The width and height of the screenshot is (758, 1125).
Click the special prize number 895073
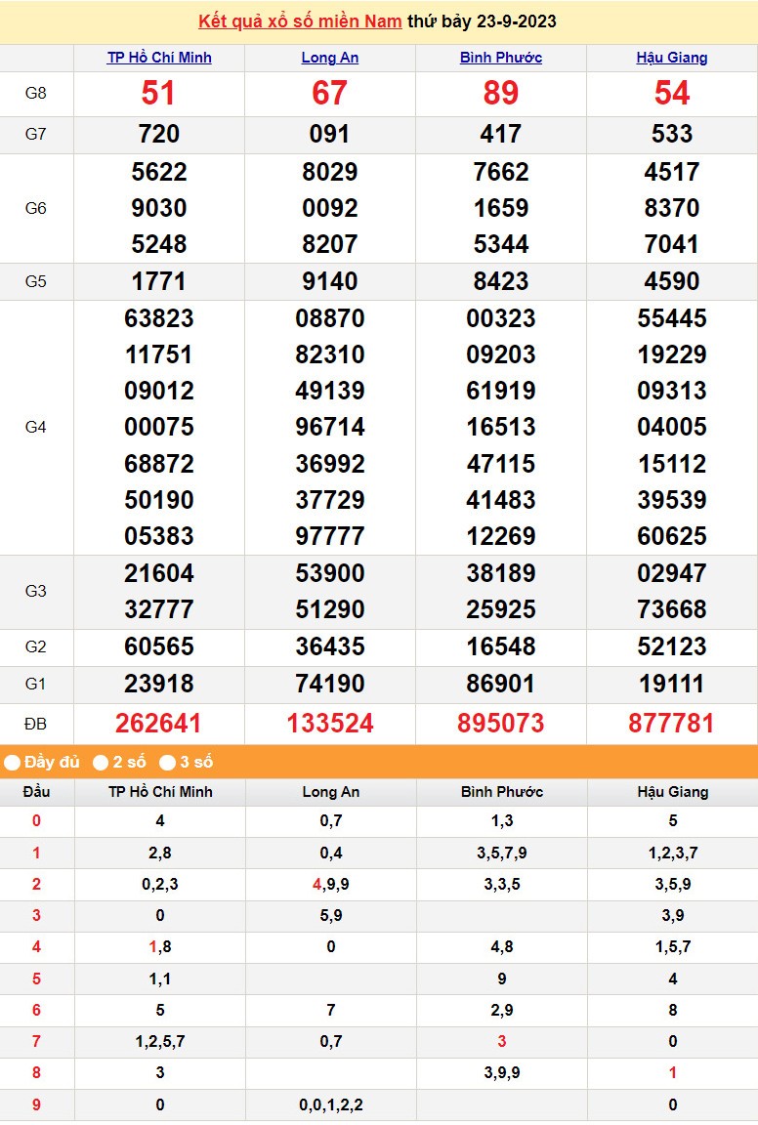[501, 724]
